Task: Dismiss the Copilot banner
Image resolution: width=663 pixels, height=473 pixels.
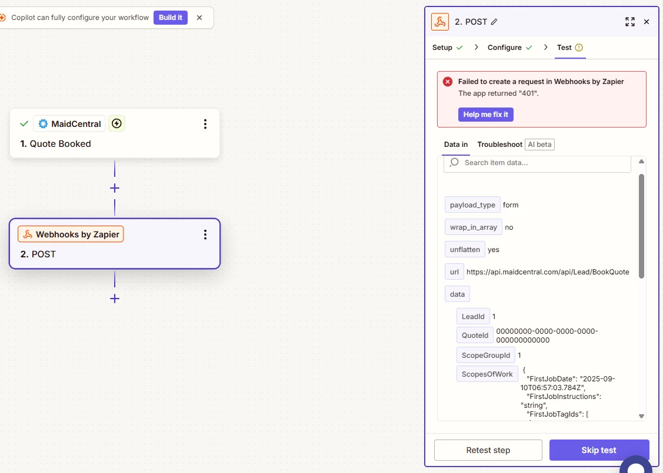Action: (199, 17)
